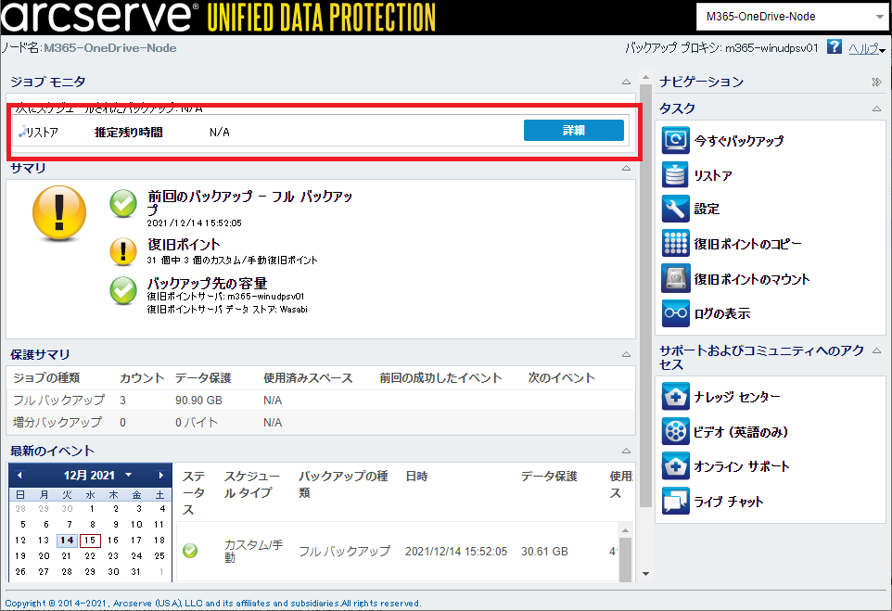Select December 15 in the calendar
The image size is (892, 611).
(90, 541)
